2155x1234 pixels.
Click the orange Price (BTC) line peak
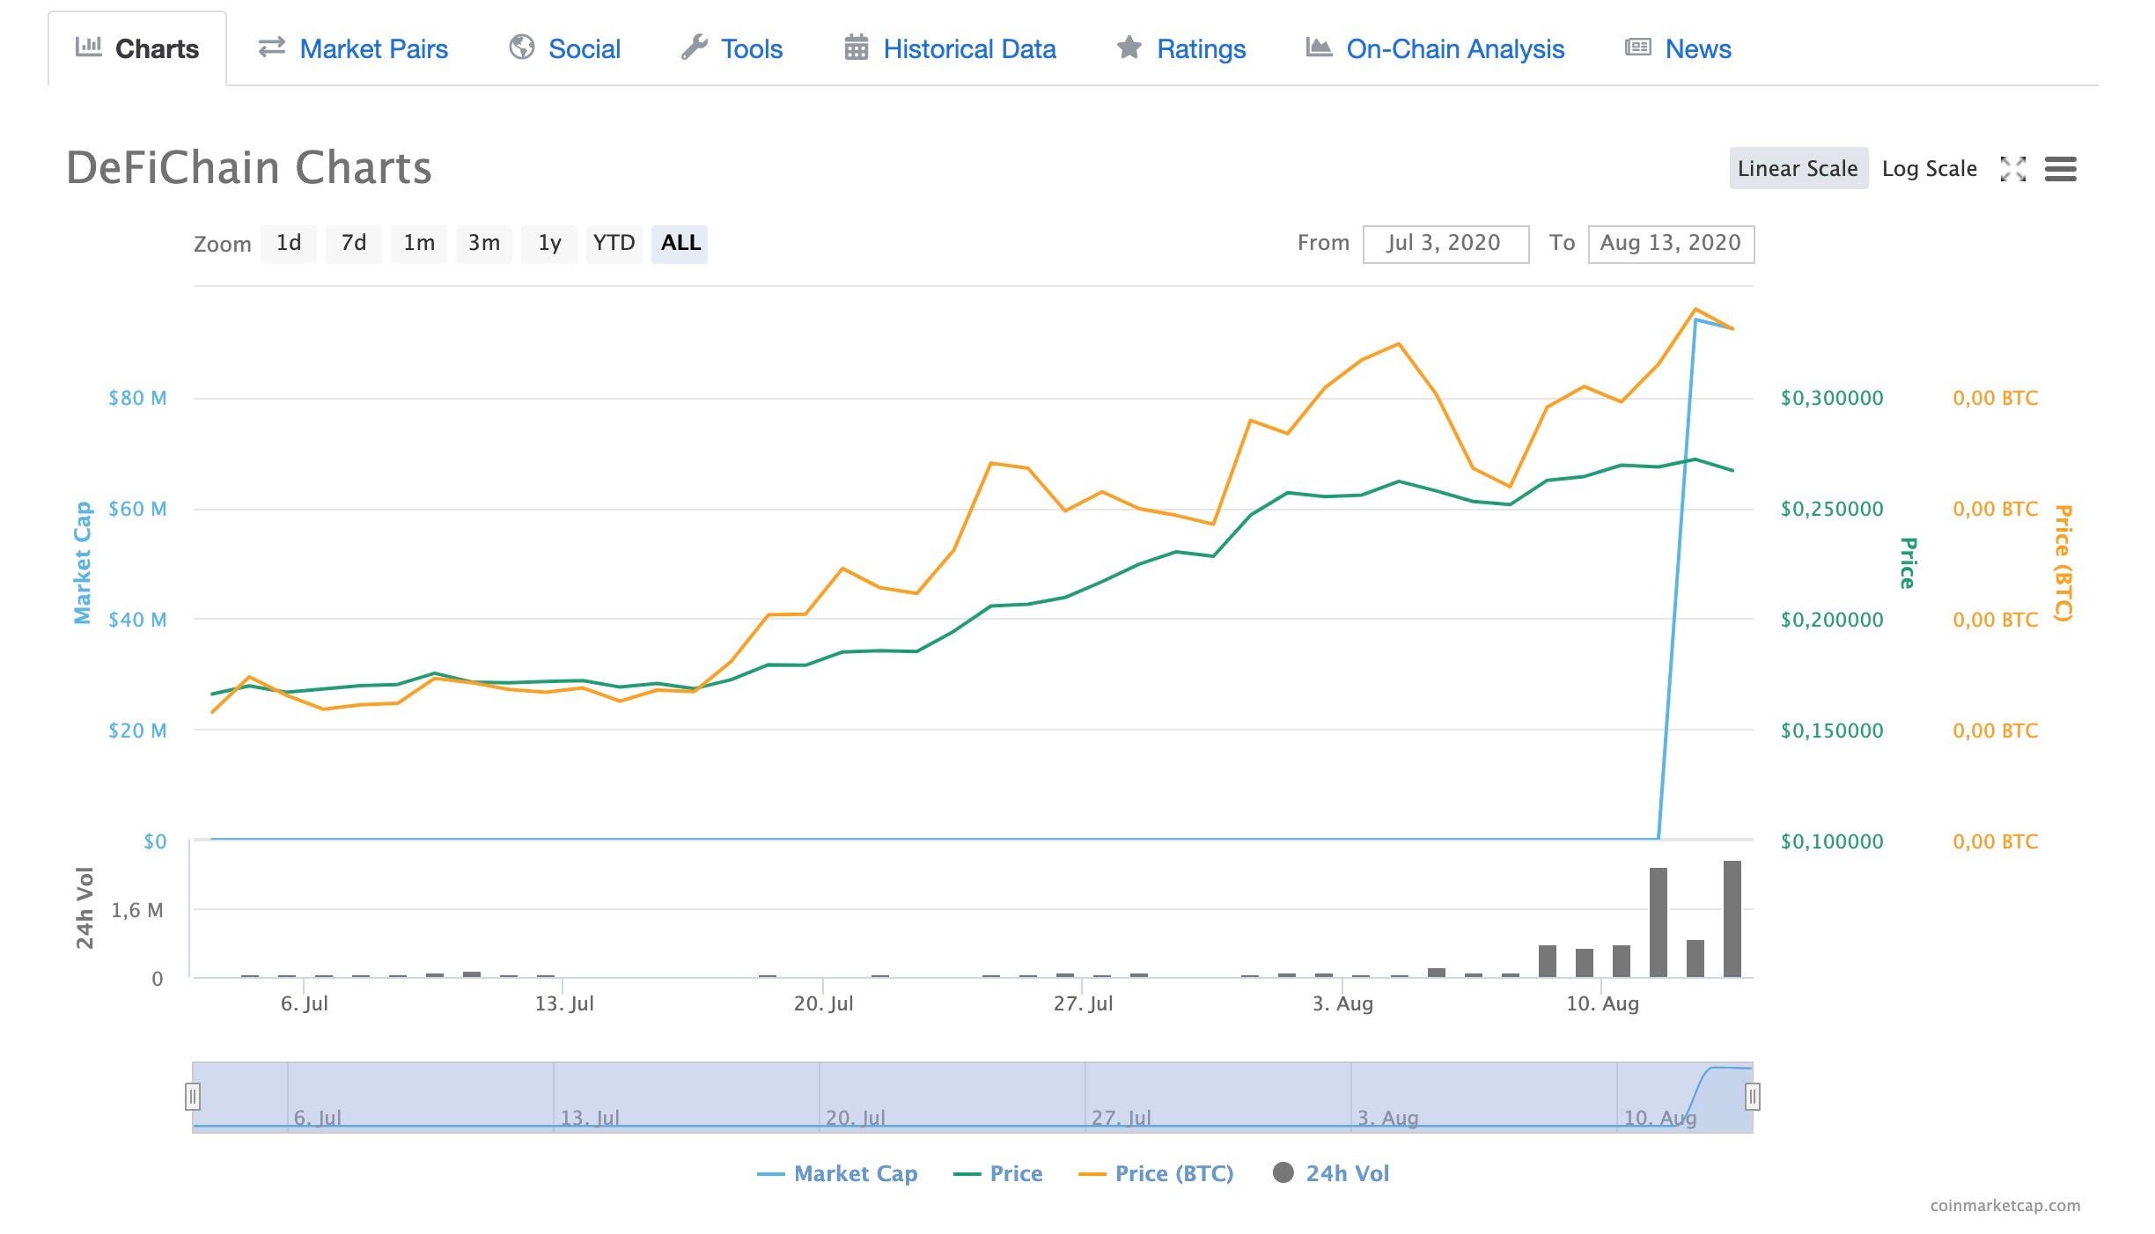click(1695, 309)
